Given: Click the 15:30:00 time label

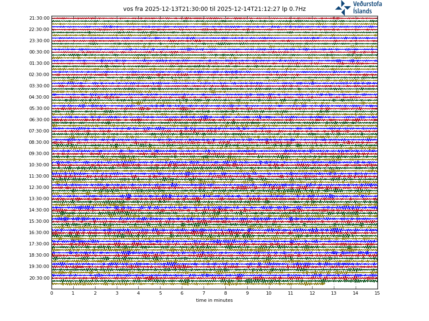Looking at the screenshot, I should click(x=39, y=222).
